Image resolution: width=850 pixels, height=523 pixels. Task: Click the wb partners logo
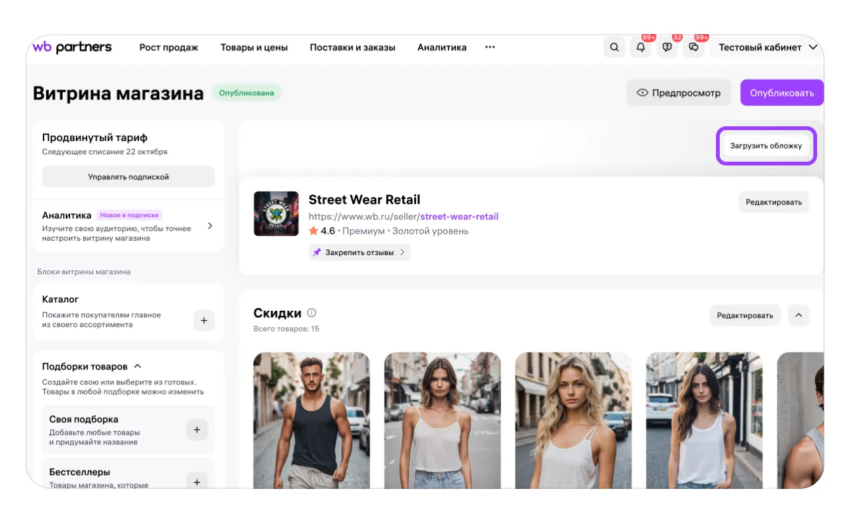[x=72, y=47]
